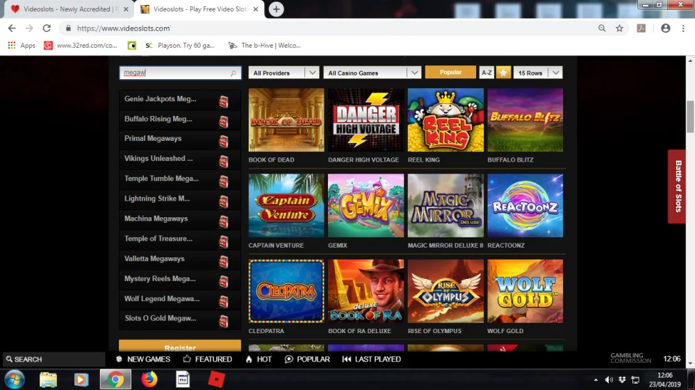
Task: Open the www.32red.com bookmark
Action: [81, 45]
